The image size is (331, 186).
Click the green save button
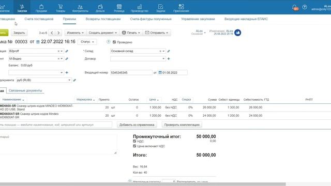4,33
